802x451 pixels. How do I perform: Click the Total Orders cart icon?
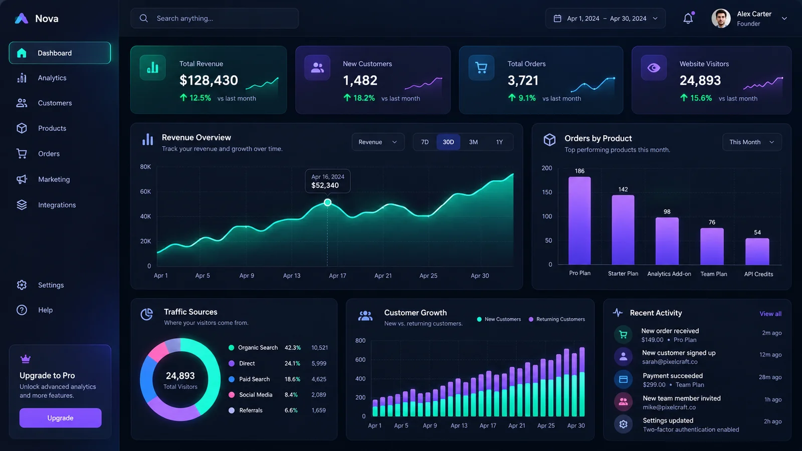[x=481, y=68]
